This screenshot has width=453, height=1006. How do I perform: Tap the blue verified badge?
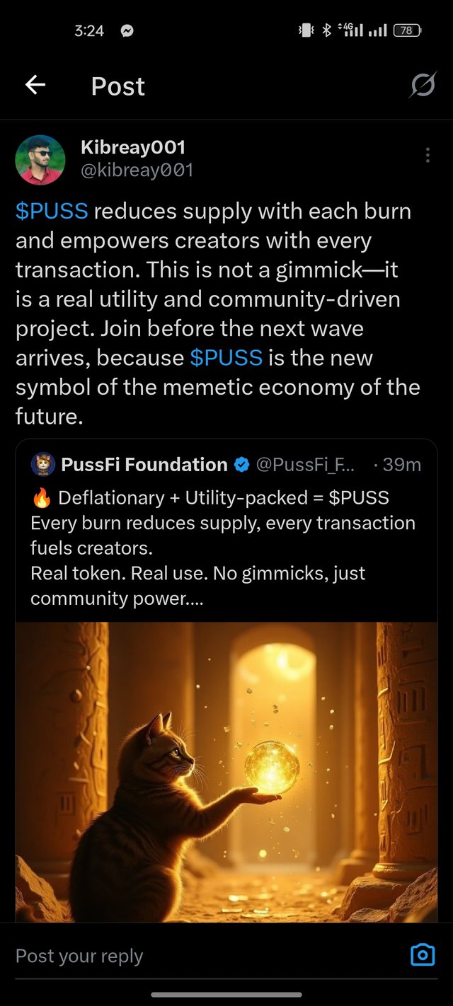click(x=241, y=465)
